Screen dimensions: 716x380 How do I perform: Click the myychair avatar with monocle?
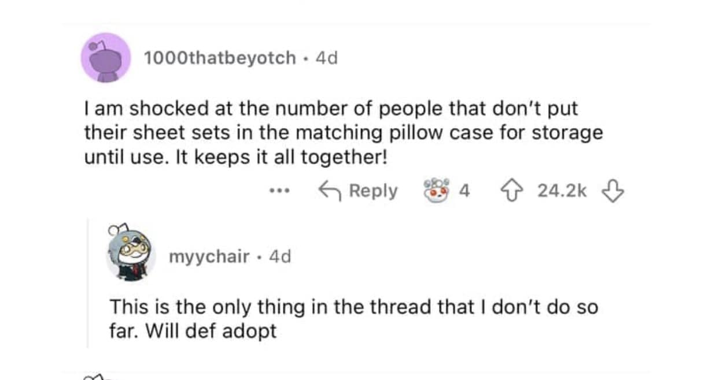click(131, 256)
